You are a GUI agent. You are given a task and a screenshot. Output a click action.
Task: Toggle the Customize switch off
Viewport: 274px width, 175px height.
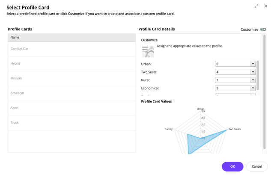coord(263,30)
